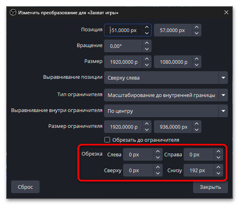The height and width of the screenshot is (205, 239).
Task: Increase Позиция Y value with up arrow
Action: 197,27
